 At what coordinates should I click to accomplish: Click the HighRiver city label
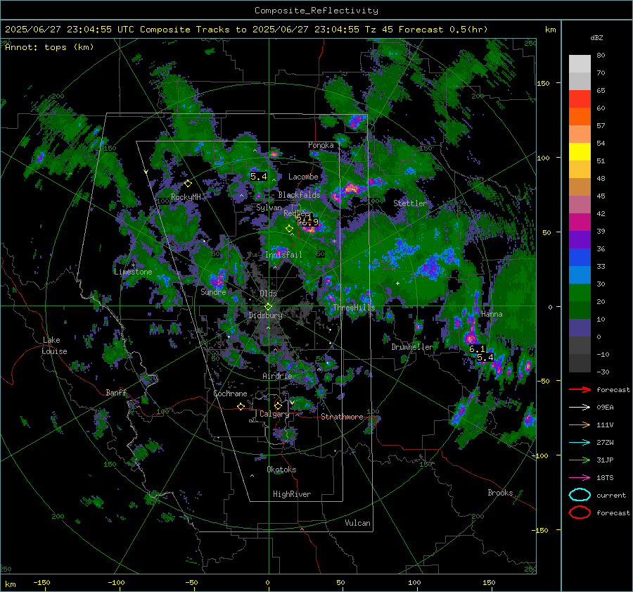coord(292,494)
